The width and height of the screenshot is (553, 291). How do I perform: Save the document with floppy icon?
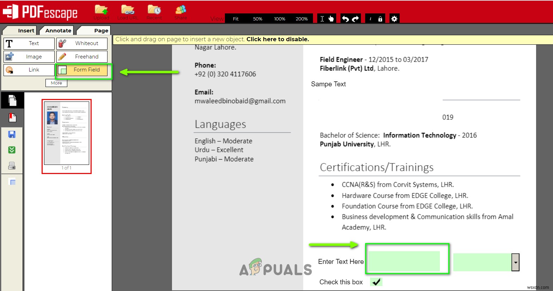pos(12,134)
